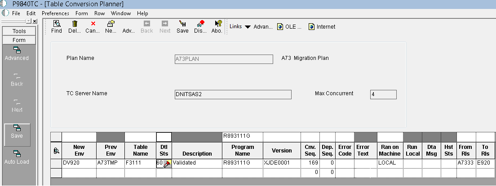Click the Next icon in the Form sidebar
Screen dimensions: 496x186
click(17, 101)
